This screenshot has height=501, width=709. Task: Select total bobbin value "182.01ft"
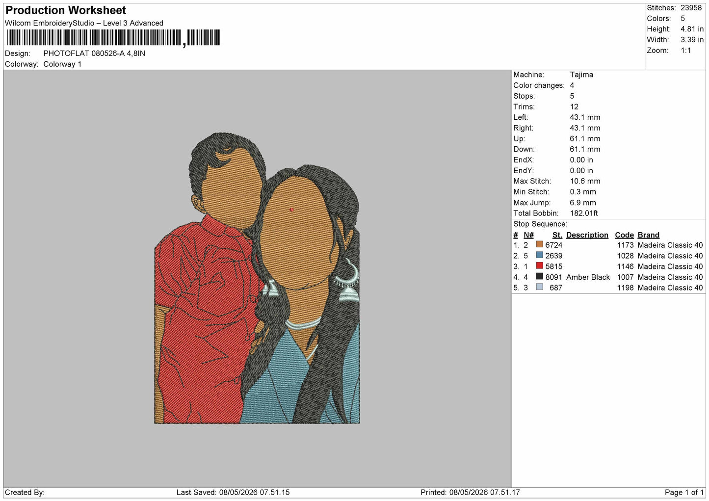(584, 213)
